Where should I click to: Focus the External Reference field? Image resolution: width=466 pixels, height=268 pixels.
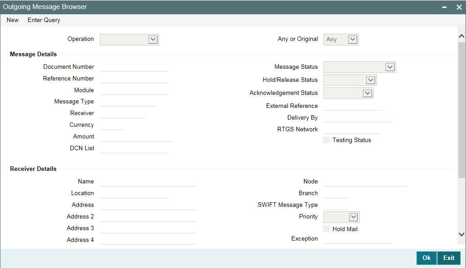(x=353, y=106)
